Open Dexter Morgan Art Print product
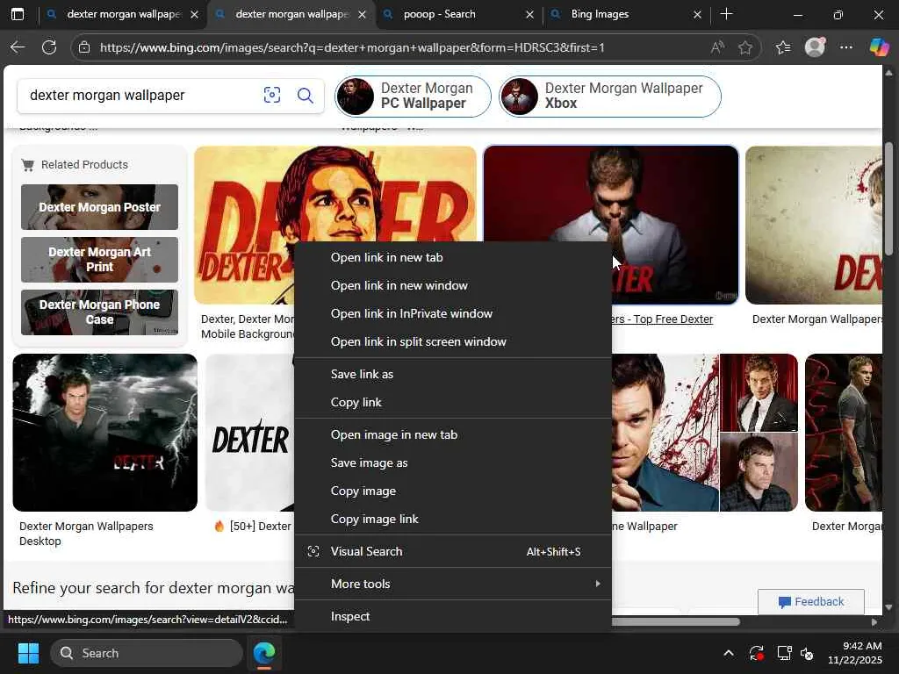899x674 pixels. (x=100, y=260)
